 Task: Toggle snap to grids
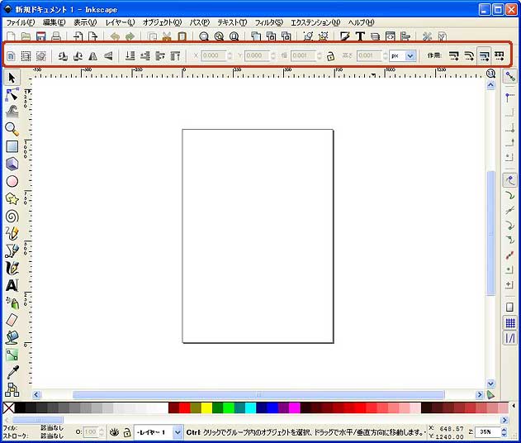coord(510,322)
